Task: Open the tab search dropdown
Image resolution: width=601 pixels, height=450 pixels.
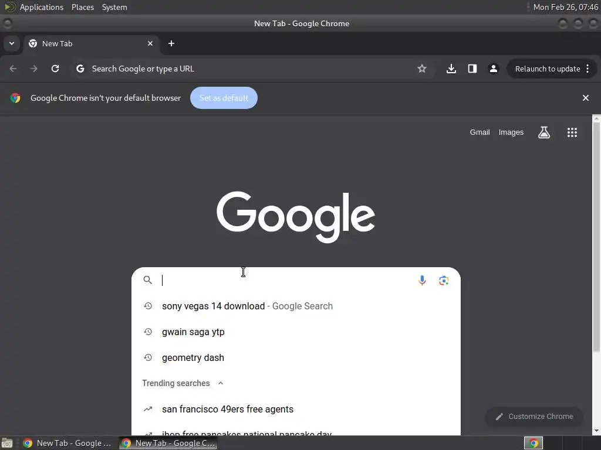Action: click(12, 43)
